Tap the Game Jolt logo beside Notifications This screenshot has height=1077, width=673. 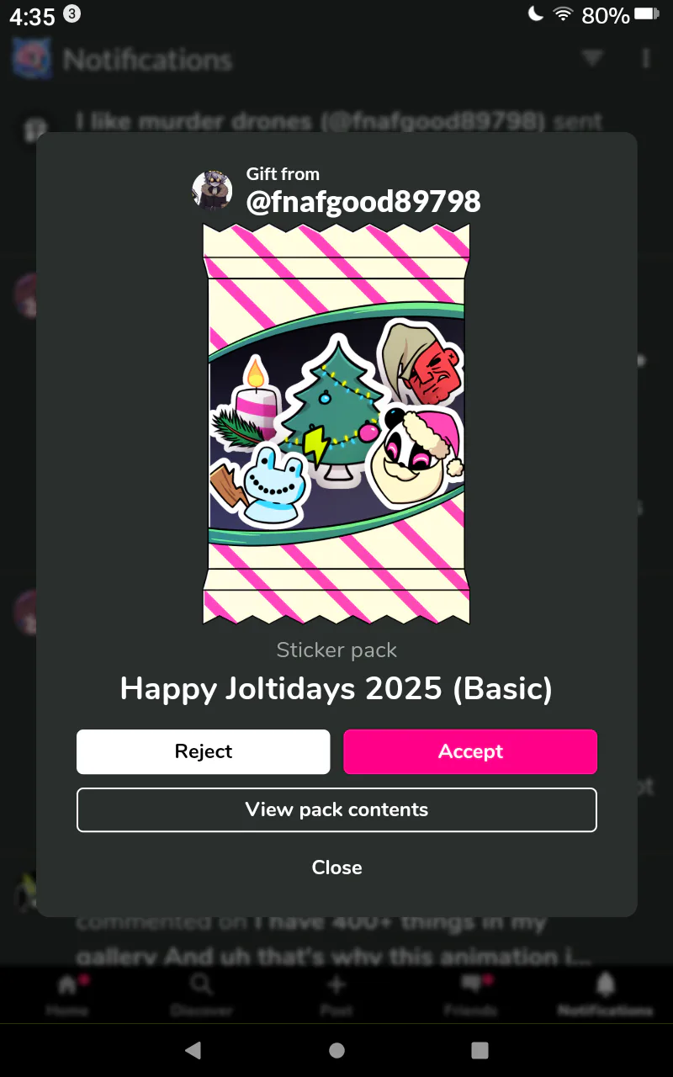tap(32, 57)
